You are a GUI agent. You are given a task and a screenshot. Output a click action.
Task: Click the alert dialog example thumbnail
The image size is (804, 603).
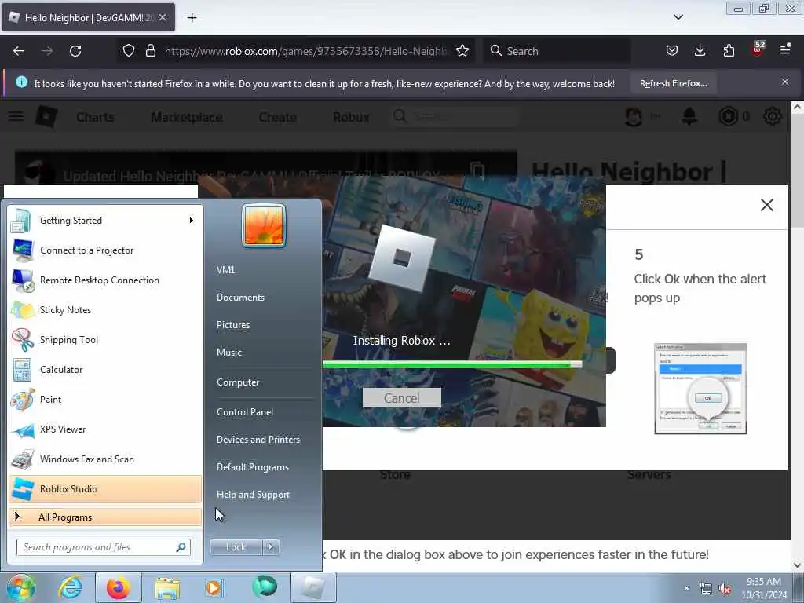pyautogui.click(x=700, y=389)
